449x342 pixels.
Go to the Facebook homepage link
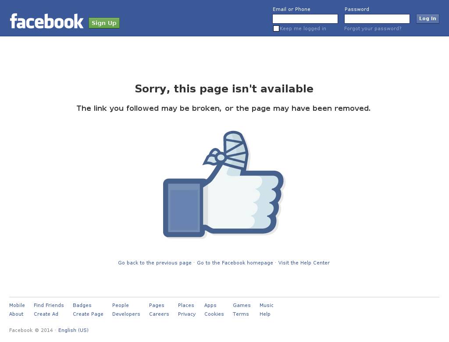coord(235,263)
